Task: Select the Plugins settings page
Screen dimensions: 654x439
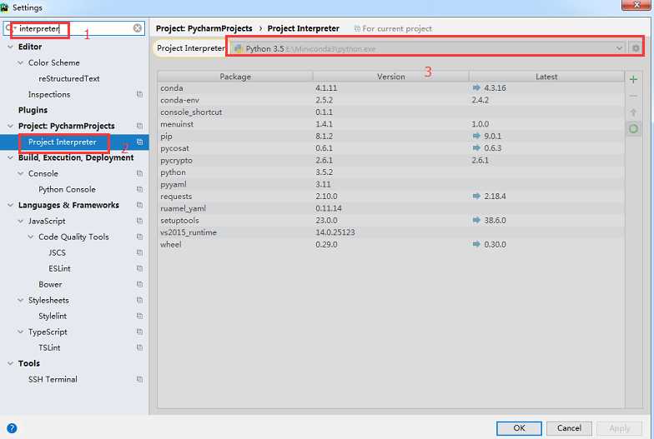Action: point(33,110)
